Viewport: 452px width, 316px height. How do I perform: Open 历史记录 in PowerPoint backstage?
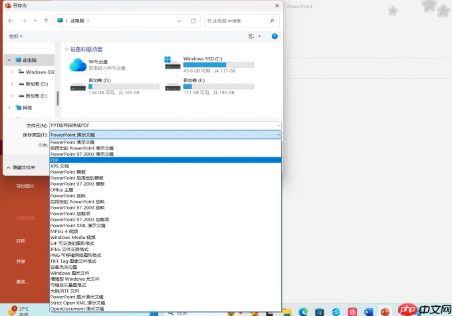pyautogui.click(x=25, y=218)
